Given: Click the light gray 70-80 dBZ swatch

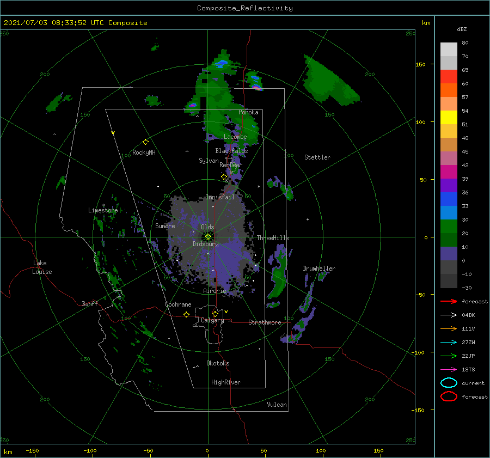Looking at the screenshot, I should pyautogui.click(x=449, y=50).
